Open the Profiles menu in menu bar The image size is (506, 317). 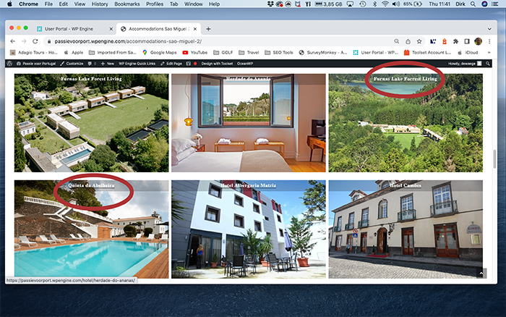tap(155, 4)
